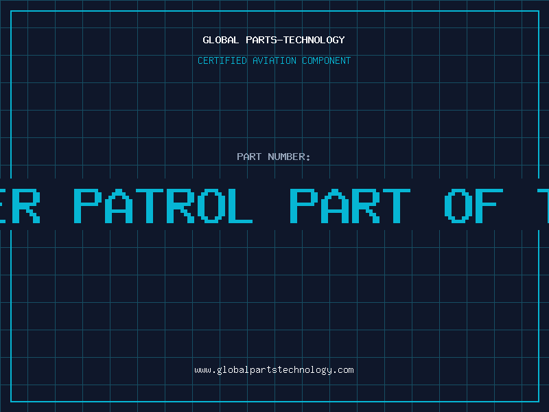Click the PART NUMBER: label

click(x=274, y=157)
